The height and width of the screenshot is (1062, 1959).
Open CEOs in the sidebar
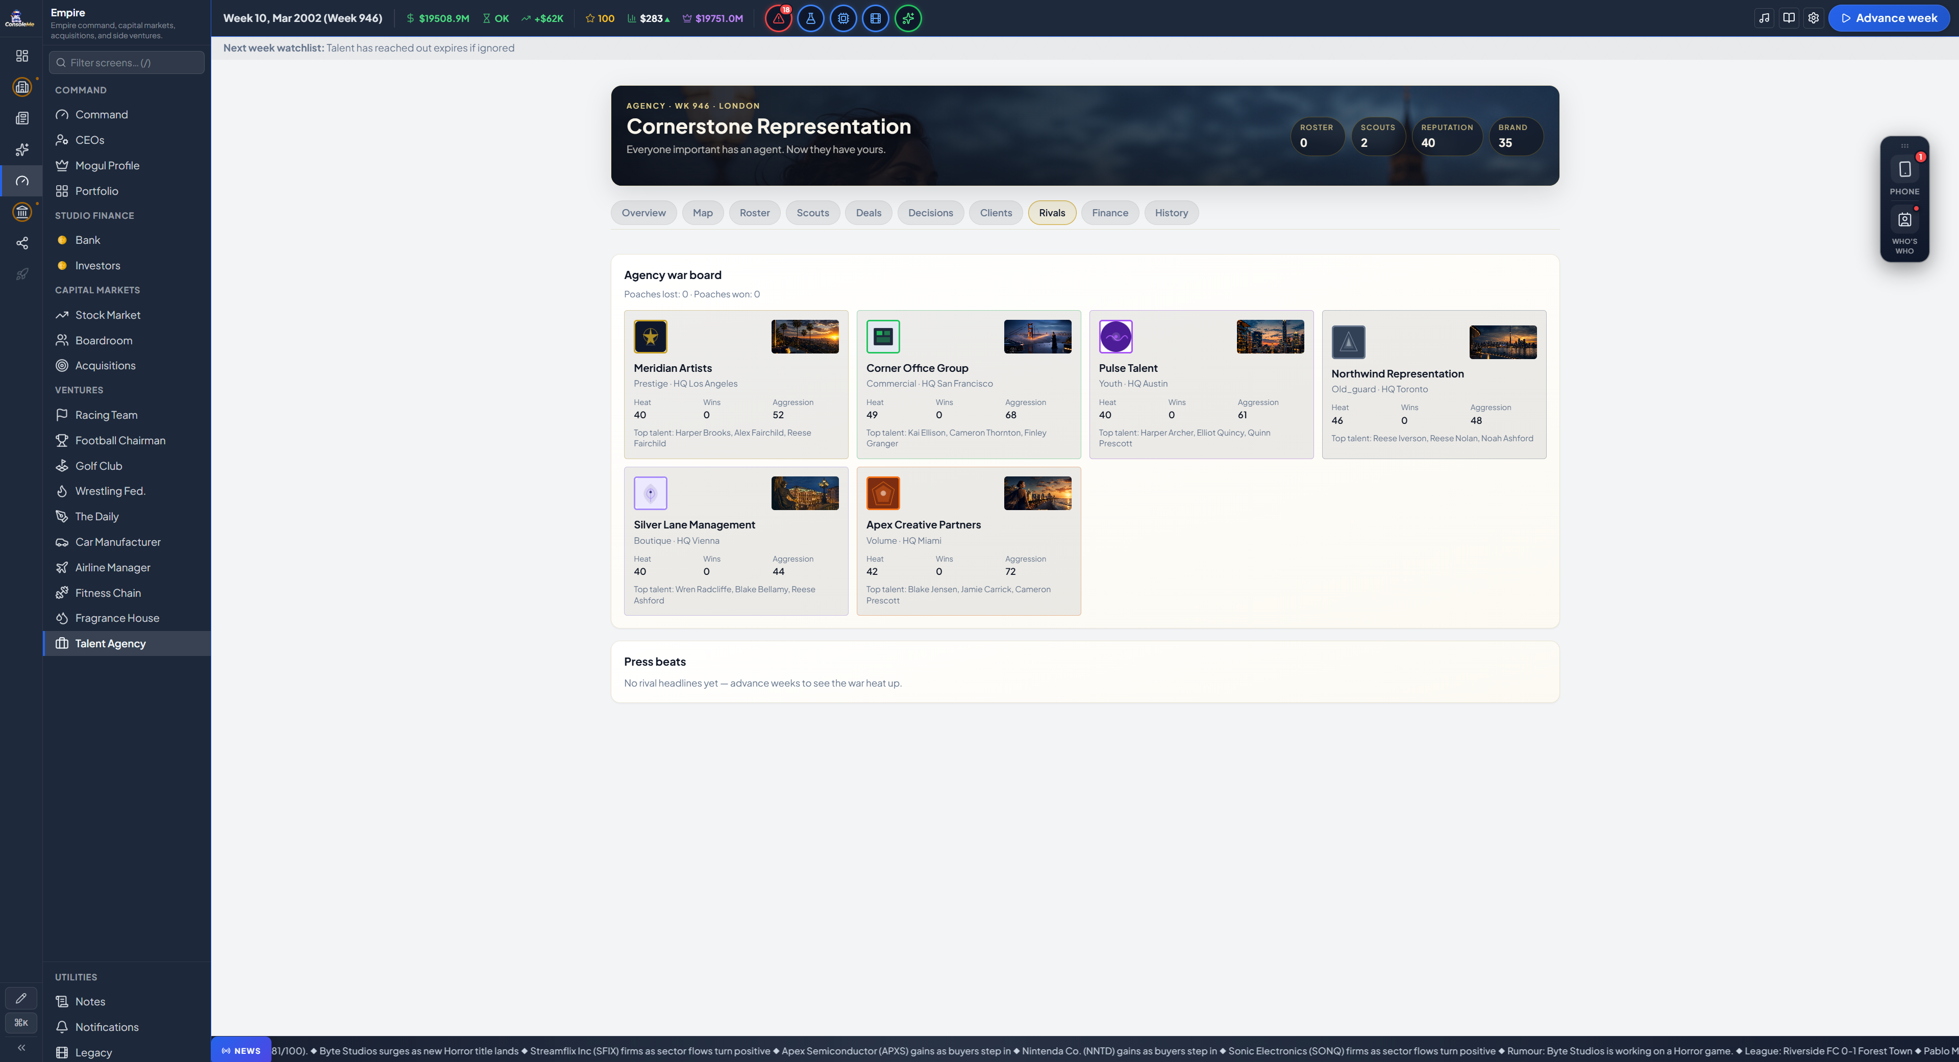(x=126, y=140)
